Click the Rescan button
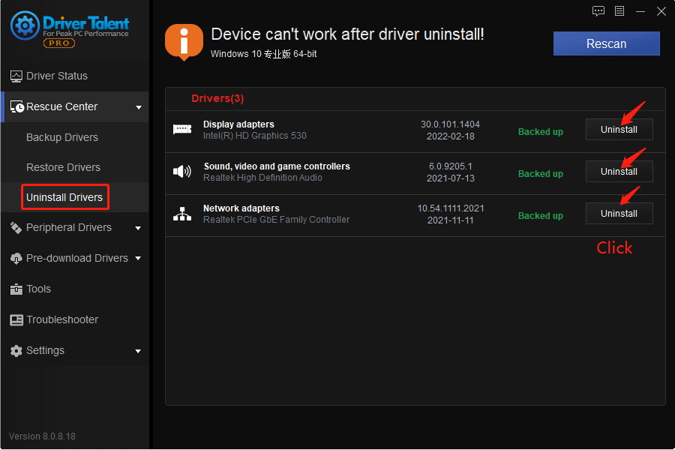Viewport: 675px width, 450px height. tap(606, 43)
